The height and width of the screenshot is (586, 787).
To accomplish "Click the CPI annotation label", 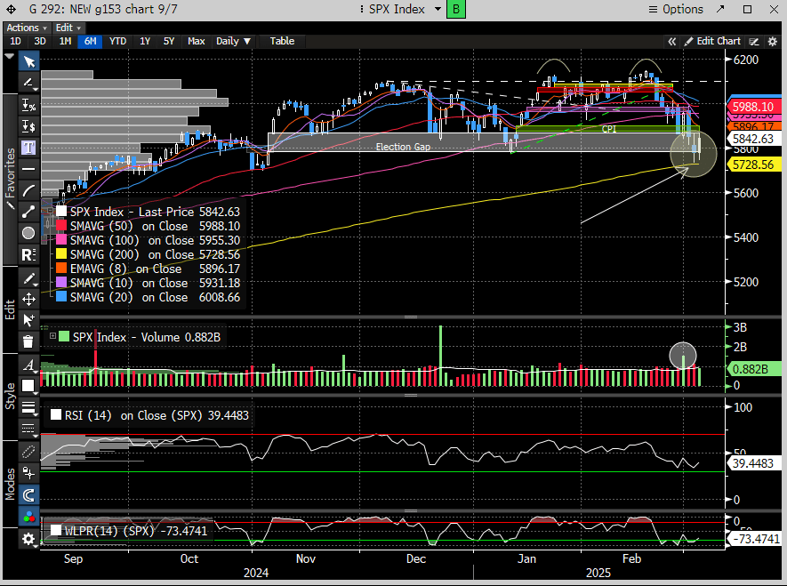I will [608, 129].
